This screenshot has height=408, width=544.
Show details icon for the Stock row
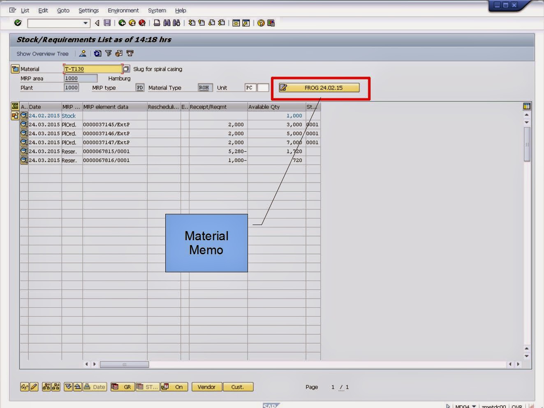pos(24,116)
